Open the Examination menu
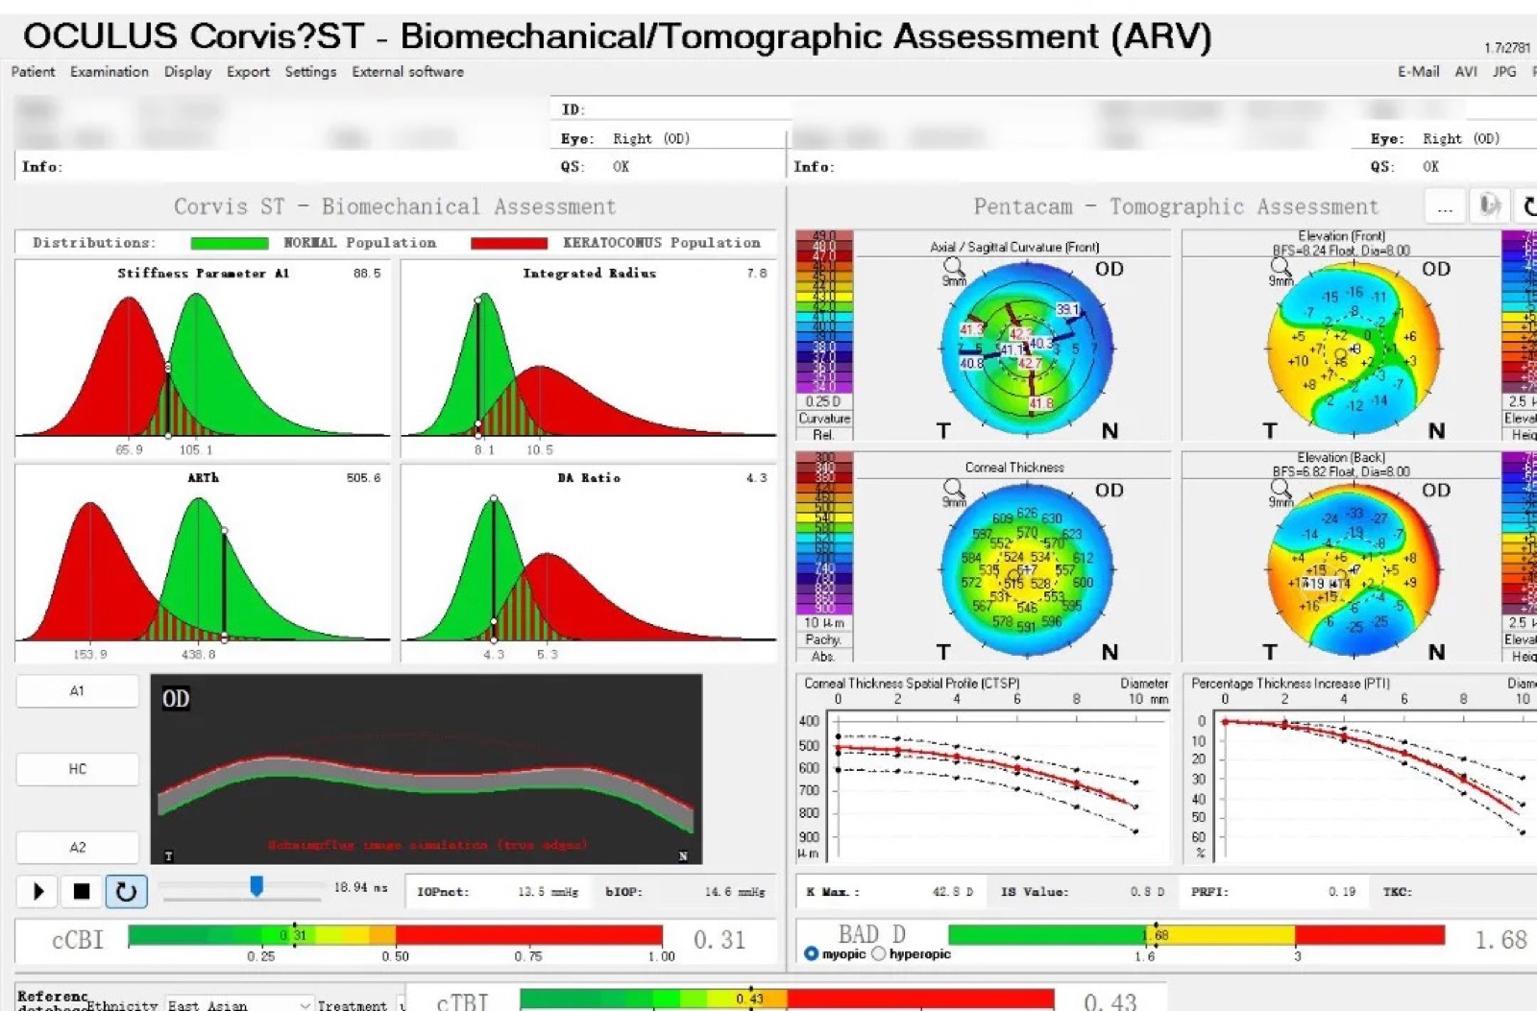 click(x=110, y=71)
